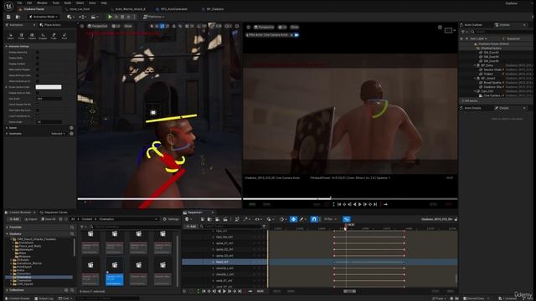Collapse the Animation Settings section
Viewport: 536px width, 301px height.
(x=7, y=46)
